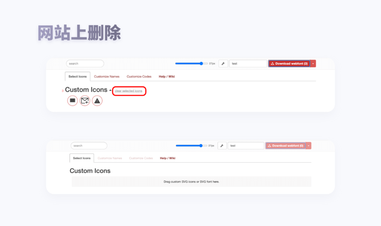This screenshot has height=226, width=381.
Task: Open Help / Wiki tab in the bottom panel
Action: coord(168,158)
